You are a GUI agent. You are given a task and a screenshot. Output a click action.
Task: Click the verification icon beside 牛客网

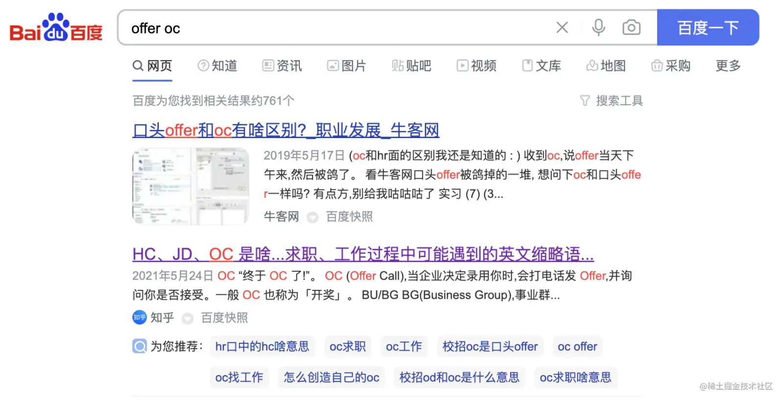coord(313,217)
